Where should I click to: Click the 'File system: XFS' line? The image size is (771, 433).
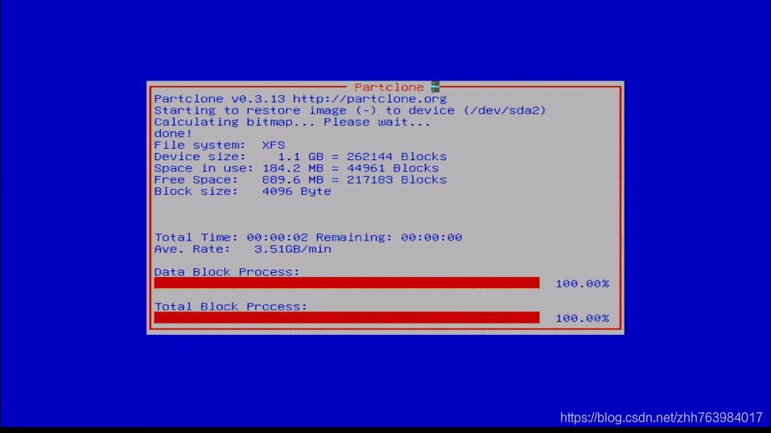219,145
